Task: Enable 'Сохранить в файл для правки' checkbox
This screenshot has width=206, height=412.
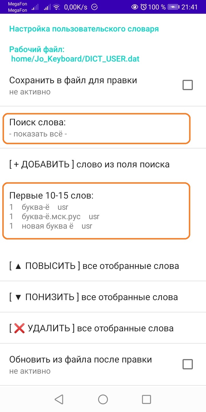Action: (188, 85)
